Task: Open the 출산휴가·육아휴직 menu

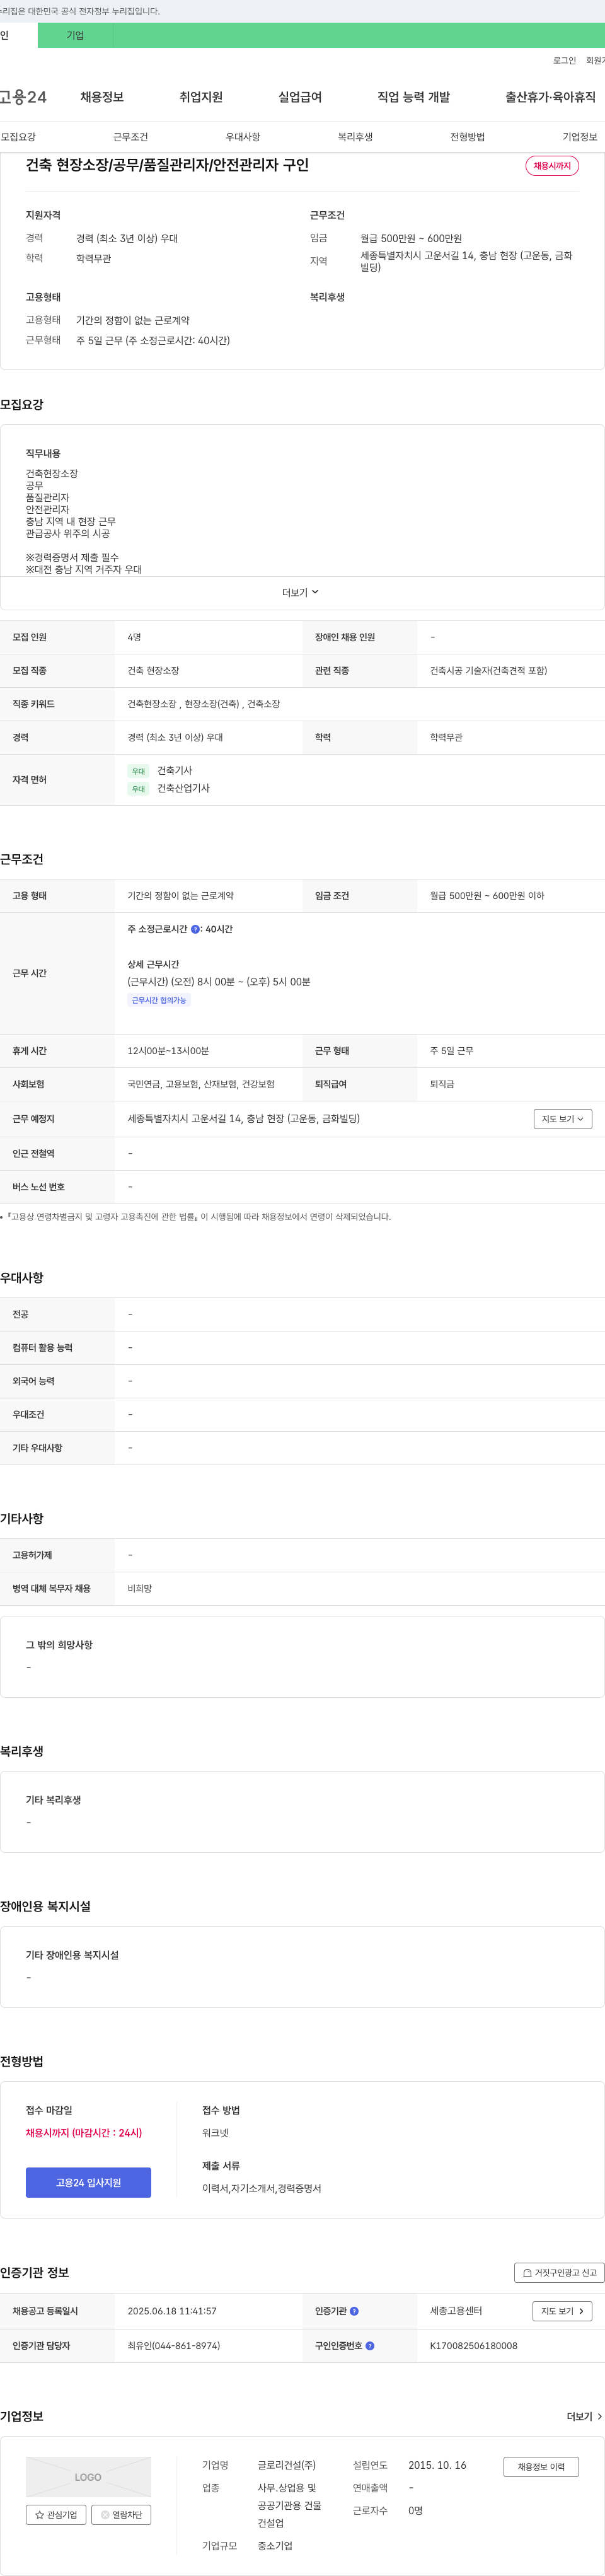Action: pos(550,97)
